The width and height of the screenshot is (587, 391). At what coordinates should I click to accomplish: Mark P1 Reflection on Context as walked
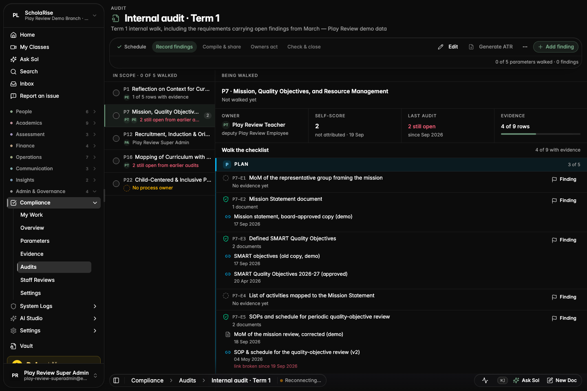click(x=116, y=93)
